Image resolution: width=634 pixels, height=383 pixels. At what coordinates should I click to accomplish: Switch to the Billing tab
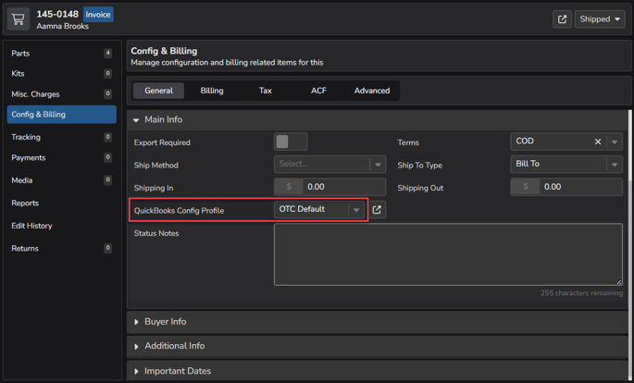pos(212,91)
